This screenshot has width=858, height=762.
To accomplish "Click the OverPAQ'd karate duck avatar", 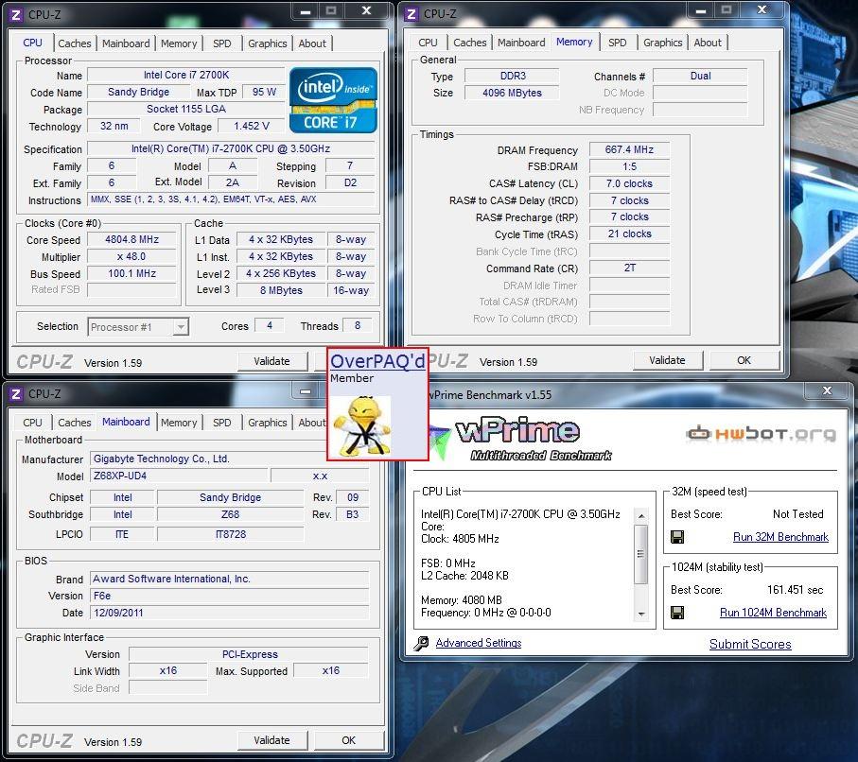I will 362,425.
